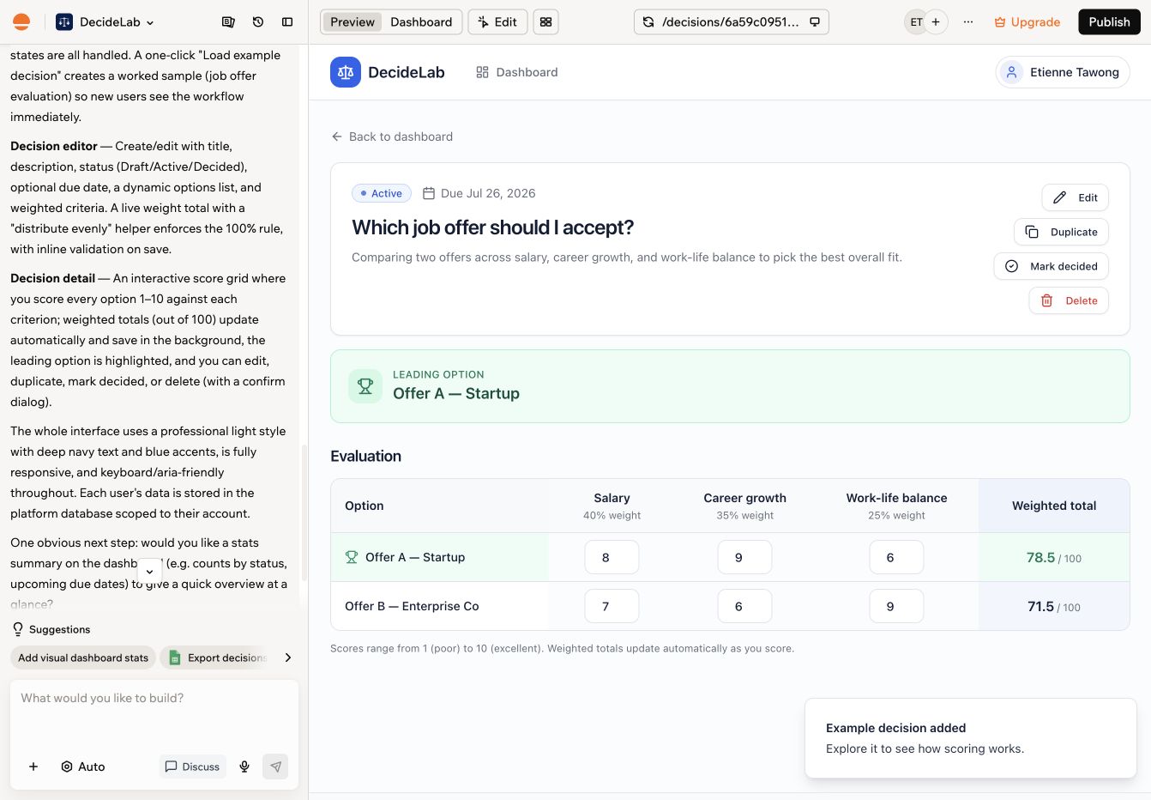Click the Upgrade link
The height and width of the screenshot is (800, 1151).
coord(1027,22)
